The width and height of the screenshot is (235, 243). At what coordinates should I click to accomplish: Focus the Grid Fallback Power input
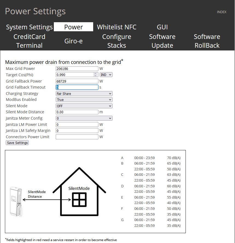pyautogui.click(x=77, y=81)
